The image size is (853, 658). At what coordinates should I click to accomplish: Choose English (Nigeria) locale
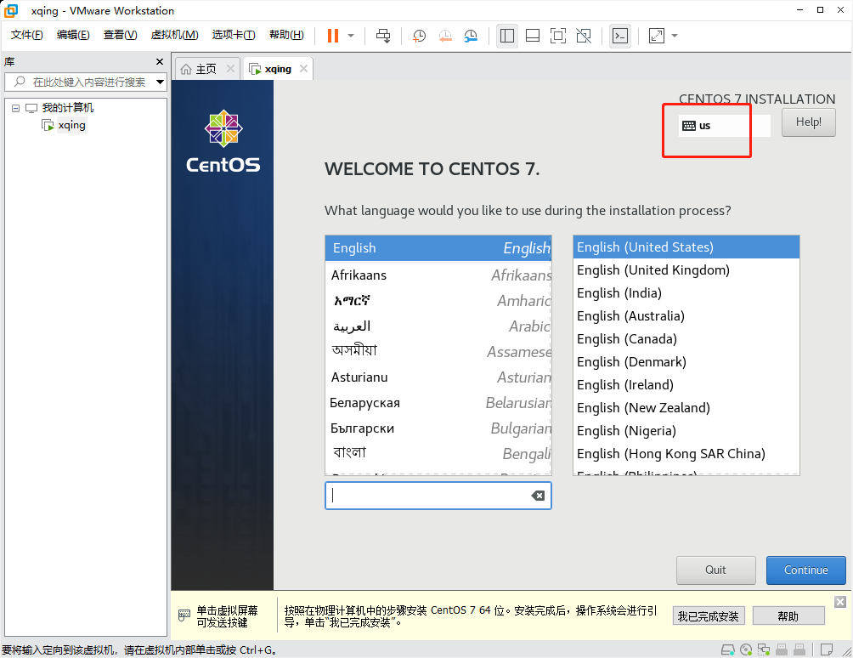(x=686, y=430)
